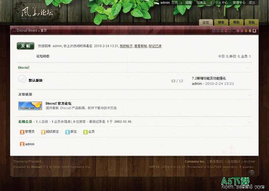Click admin name in online list

(30, 144)
